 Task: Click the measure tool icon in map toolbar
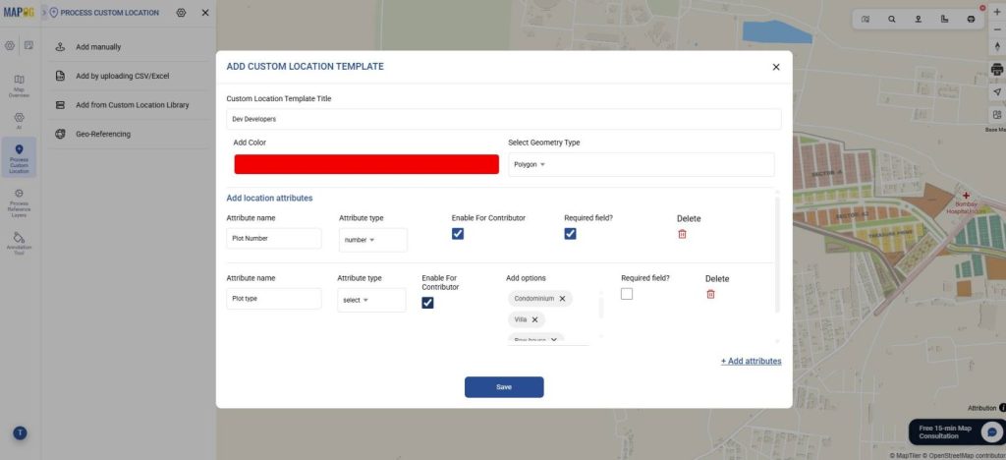(944, 20)
